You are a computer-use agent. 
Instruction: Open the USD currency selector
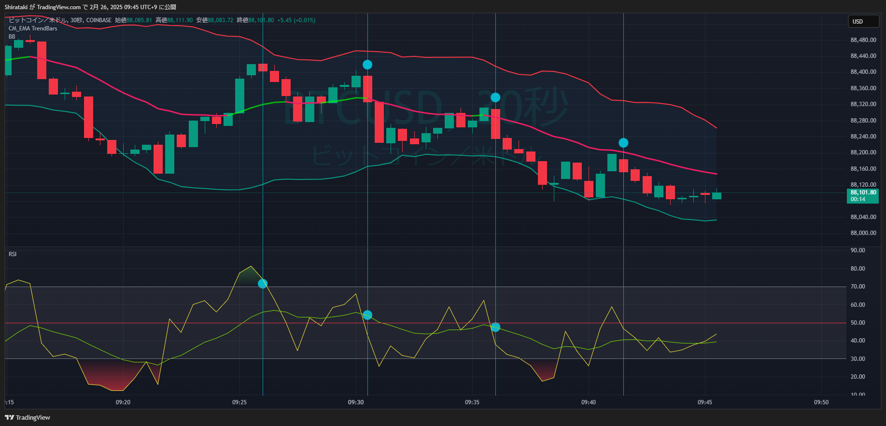[x=864, y=21]
